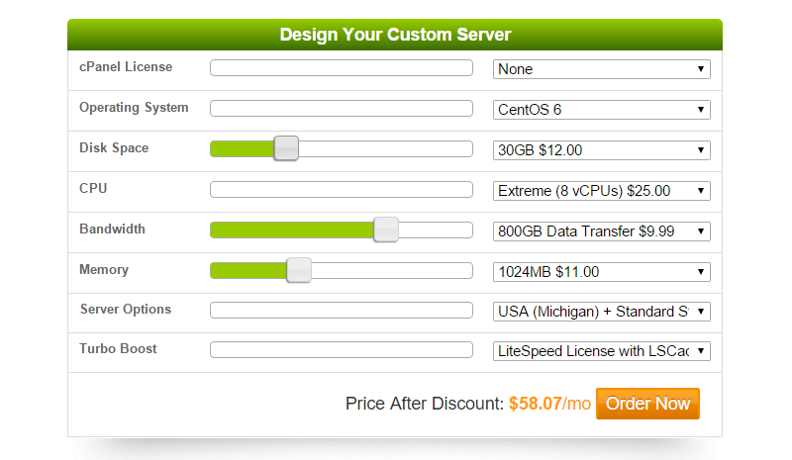Click the Memory slider handle

click(298, 270)
